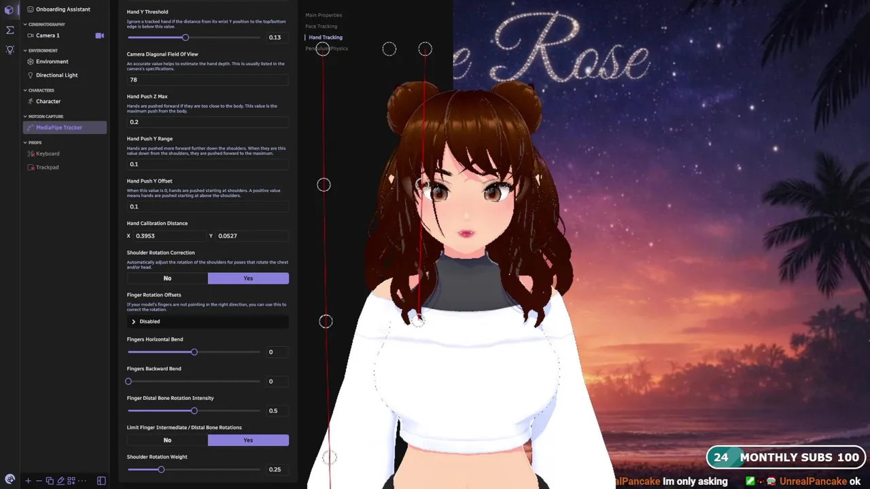Click the Onboarding Assistant face icon

click(30, 10)
